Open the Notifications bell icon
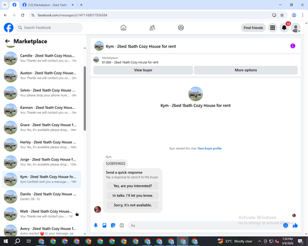The image size is (308, 246). 284,28
